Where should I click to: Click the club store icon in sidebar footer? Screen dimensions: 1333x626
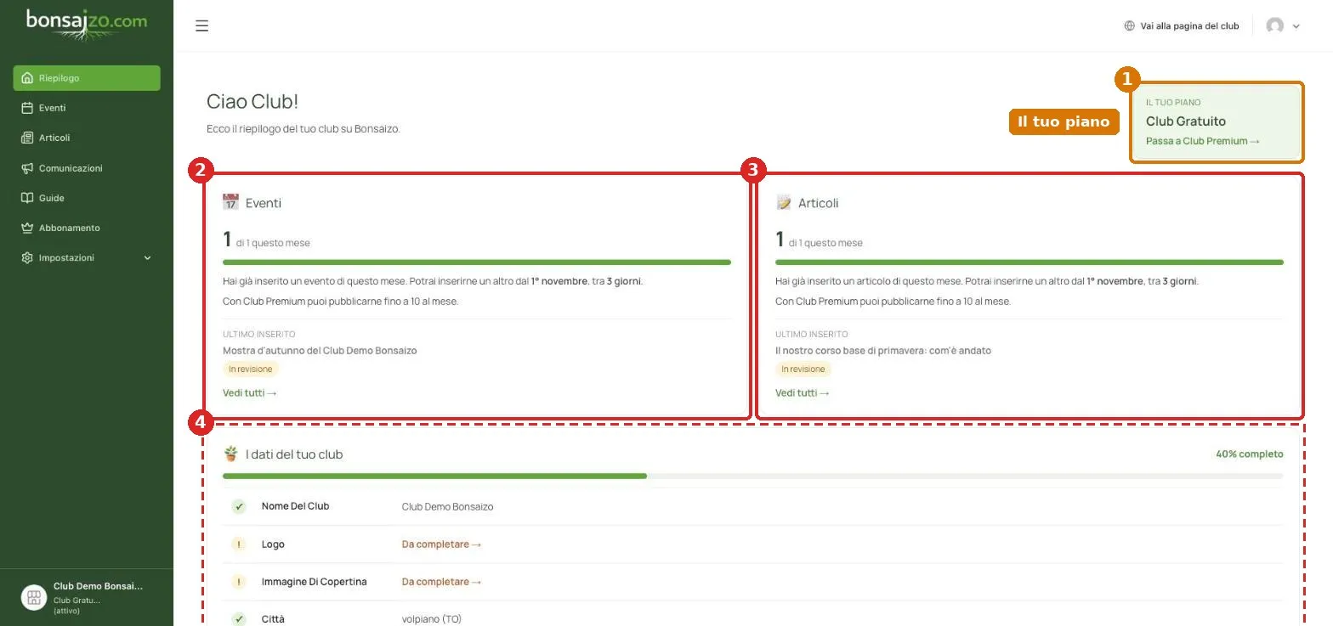[x=33, y=597]
